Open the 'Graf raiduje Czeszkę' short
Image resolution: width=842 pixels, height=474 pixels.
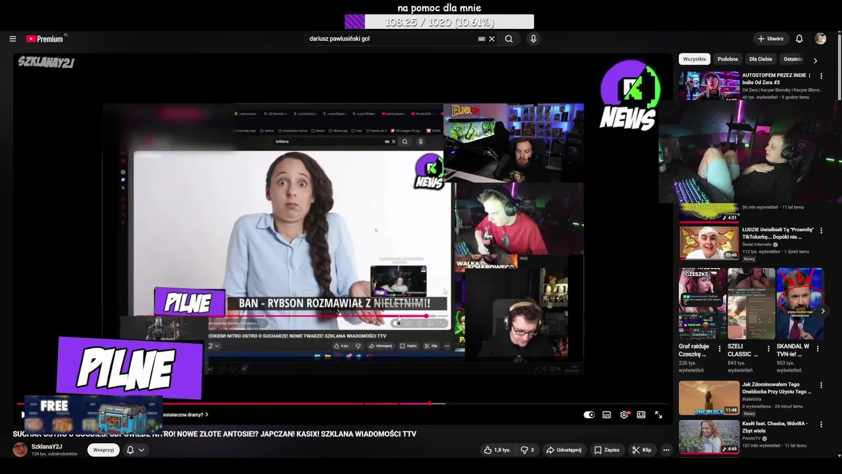click(x=703, y=303)
